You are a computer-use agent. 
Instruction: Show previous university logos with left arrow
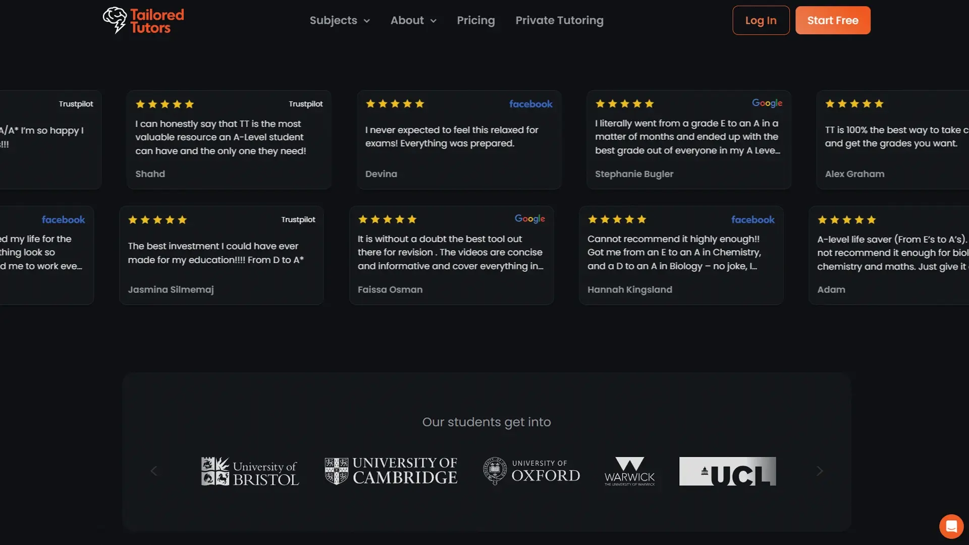pyautogui.click(x=154, y=471)
